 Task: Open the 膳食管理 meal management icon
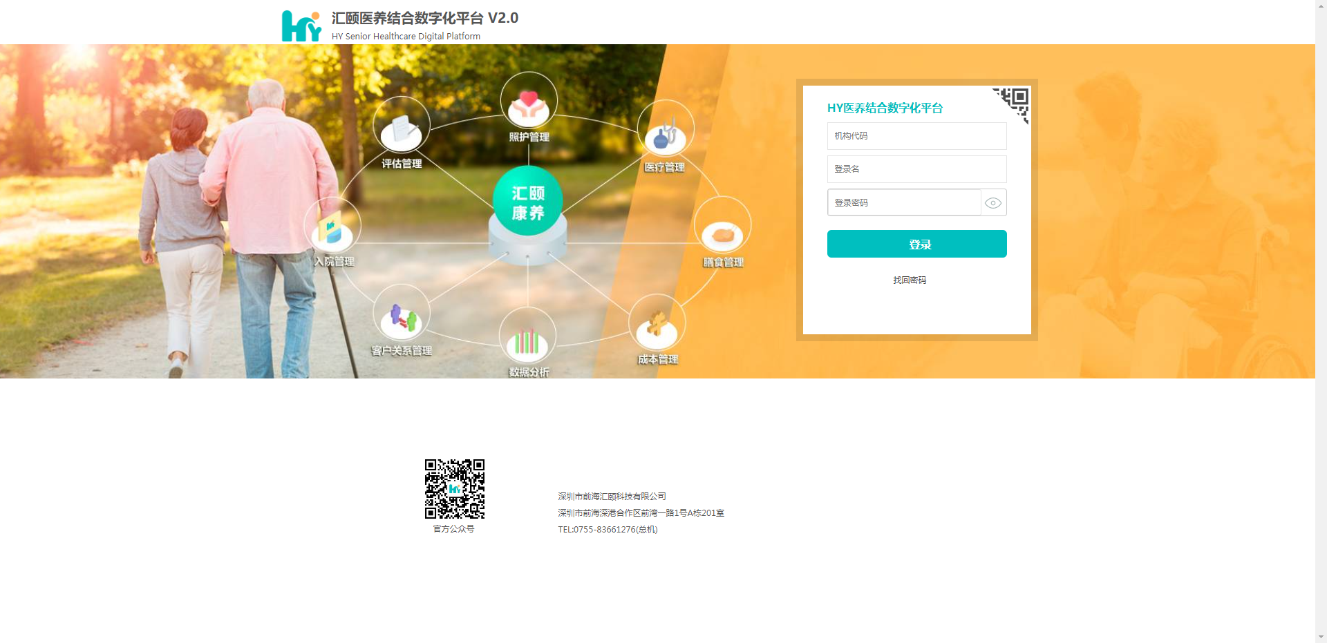(722, 226)
